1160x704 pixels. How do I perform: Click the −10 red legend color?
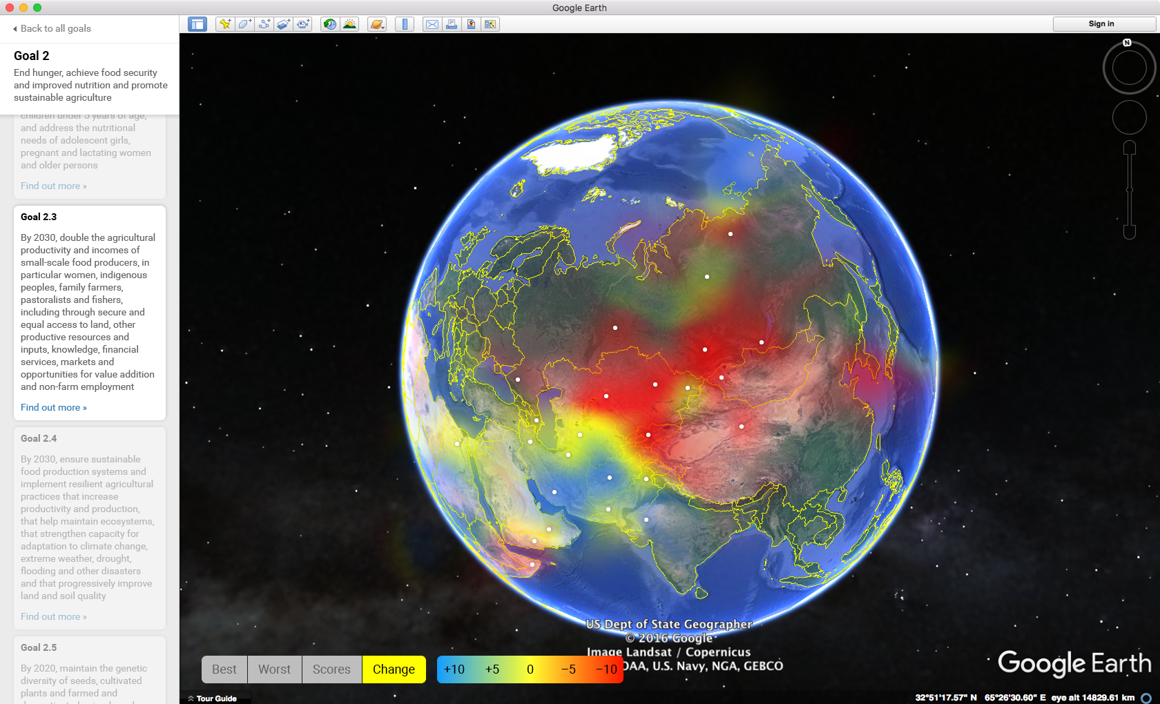click(606, 669)
